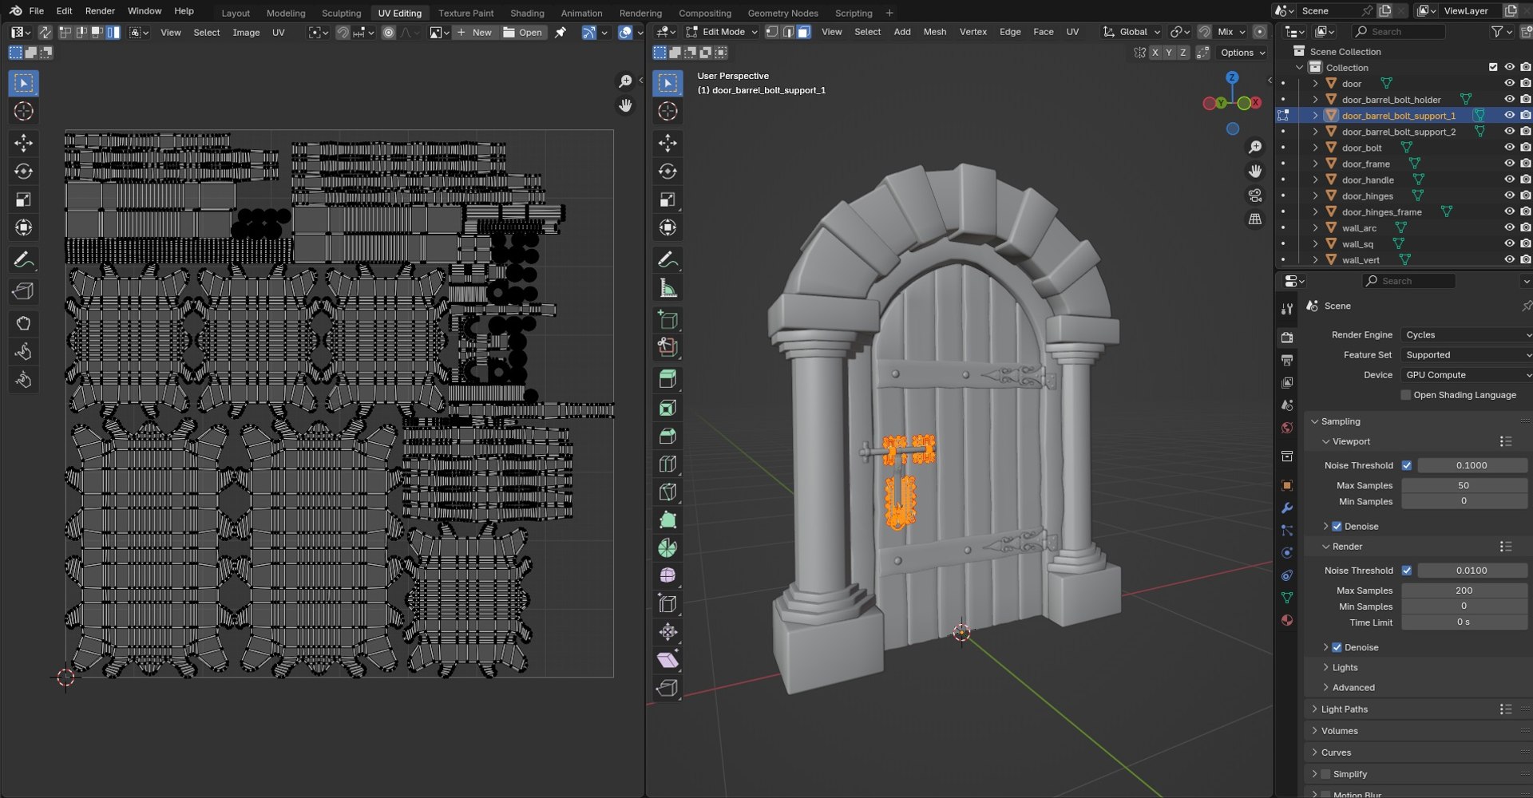The image size is (1533, 798).
Task: Select the Grab sculpt tool in UV editor
Action: coord(23,323)
